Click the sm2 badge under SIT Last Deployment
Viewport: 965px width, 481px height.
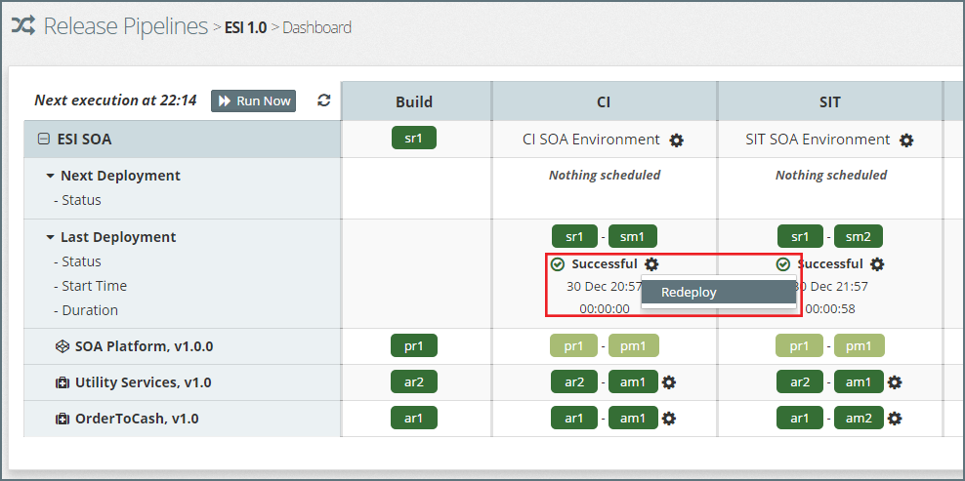click(858, 236)
